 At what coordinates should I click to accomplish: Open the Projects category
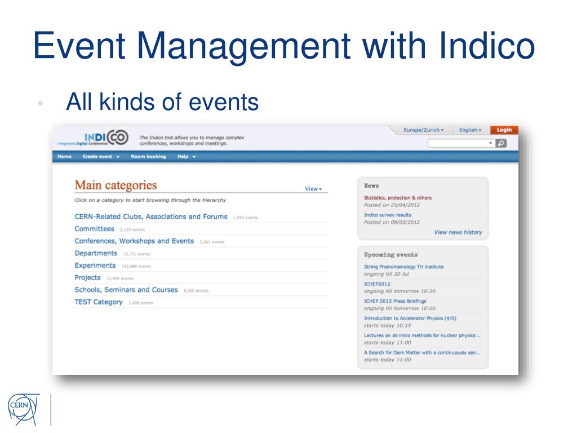click(x=87, y=277)
